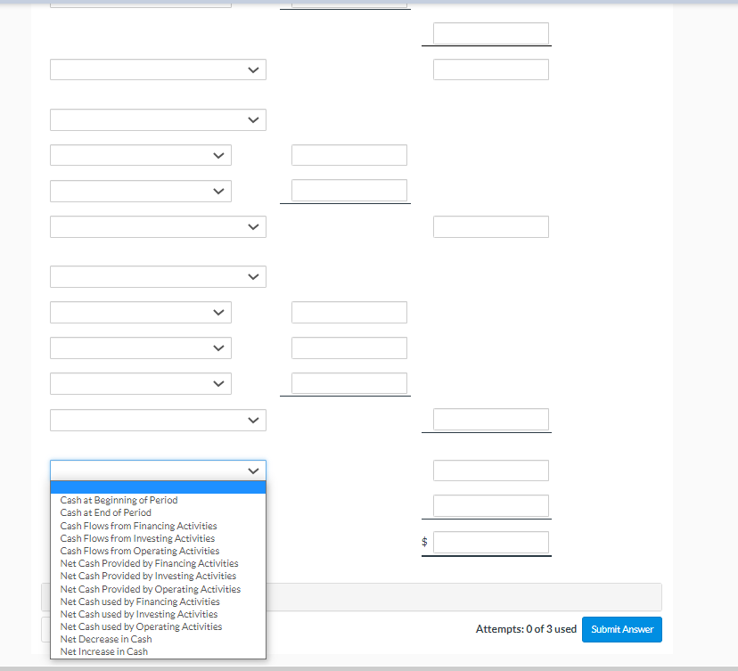Choose 'Net Cash used by Operating Activities'
The height and width of the screenshot is (671, 738).
(158, 626)
